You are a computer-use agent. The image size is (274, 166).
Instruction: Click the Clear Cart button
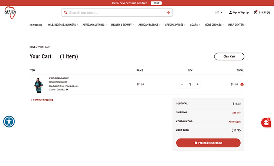click(x=229, y=56)
